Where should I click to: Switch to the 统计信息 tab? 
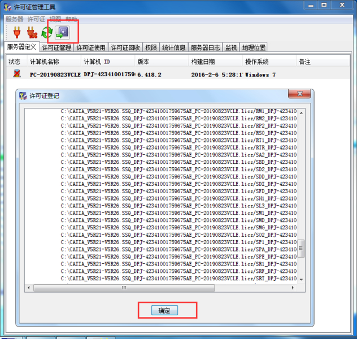(x=174, y=47)
